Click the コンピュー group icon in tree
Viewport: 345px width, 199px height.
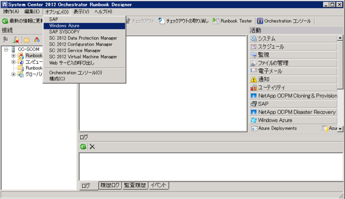tap(21, 62)
